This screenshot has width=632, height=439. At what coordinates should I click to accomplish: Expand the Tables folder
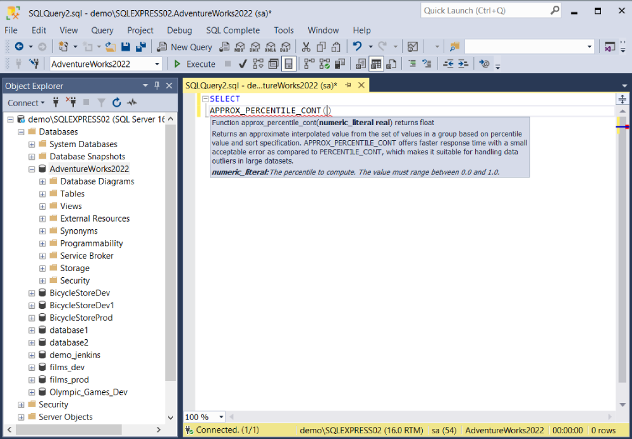42,194
